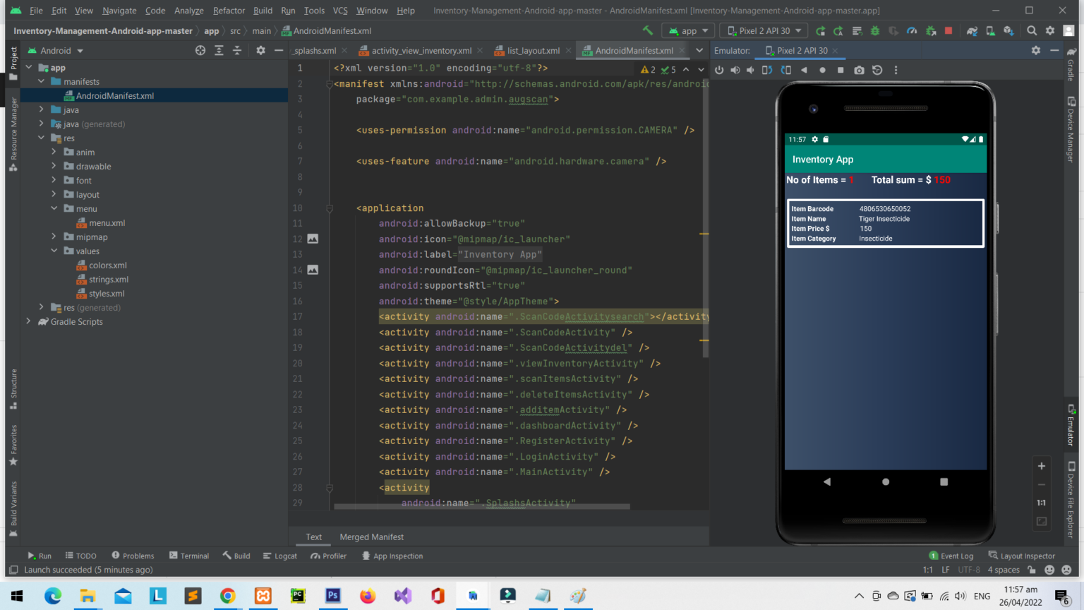Open the Pixel 2 API 30 device dropdown
The width and height of the screenshot is (1084, 610).
pyautogui.click(x=765, y=31)
